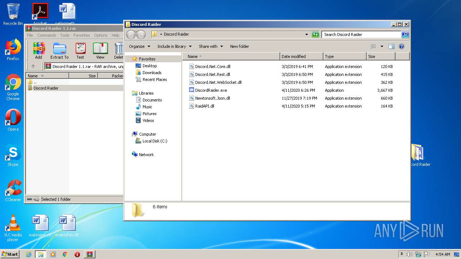Viewport: 461px width, 259px height.
Task: Open WinRAR Help menu
Action: click(x=115, y=35)
